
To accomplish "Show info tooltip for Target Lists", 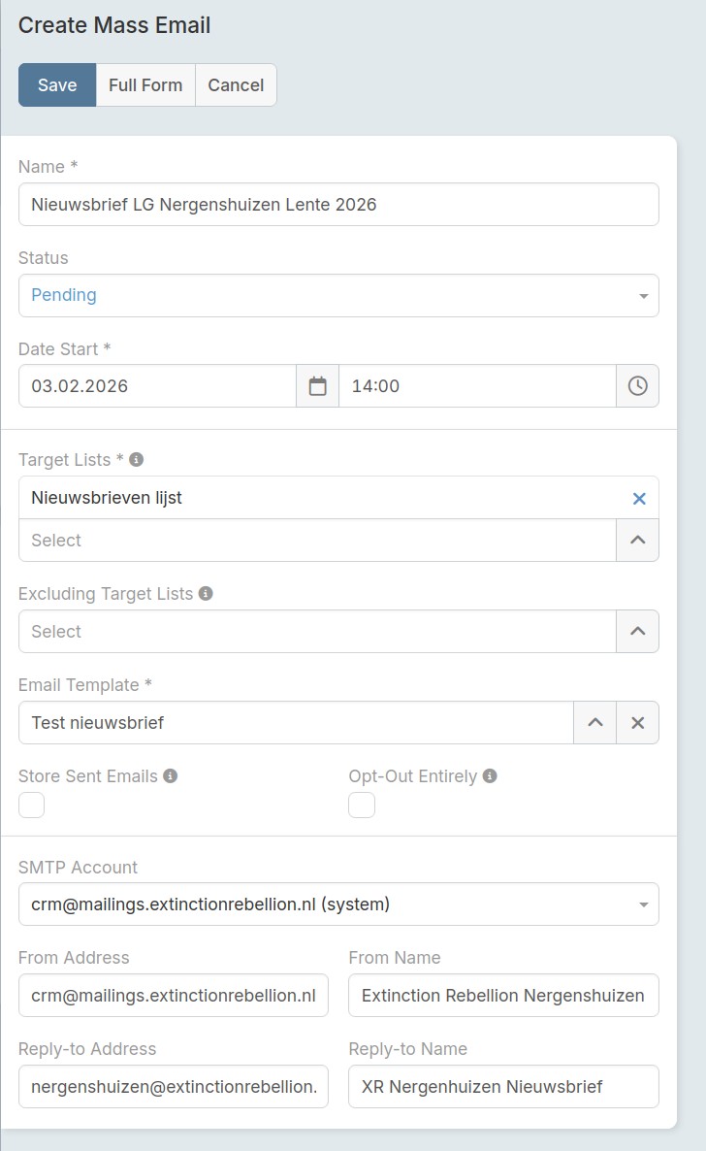I will click(x=137, y=460).
